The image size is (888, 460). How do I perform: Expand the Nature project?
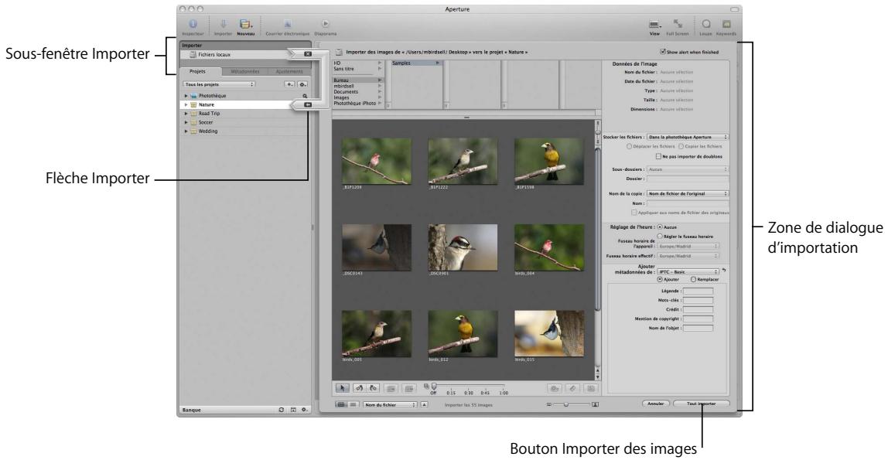[x=186, y=104]
